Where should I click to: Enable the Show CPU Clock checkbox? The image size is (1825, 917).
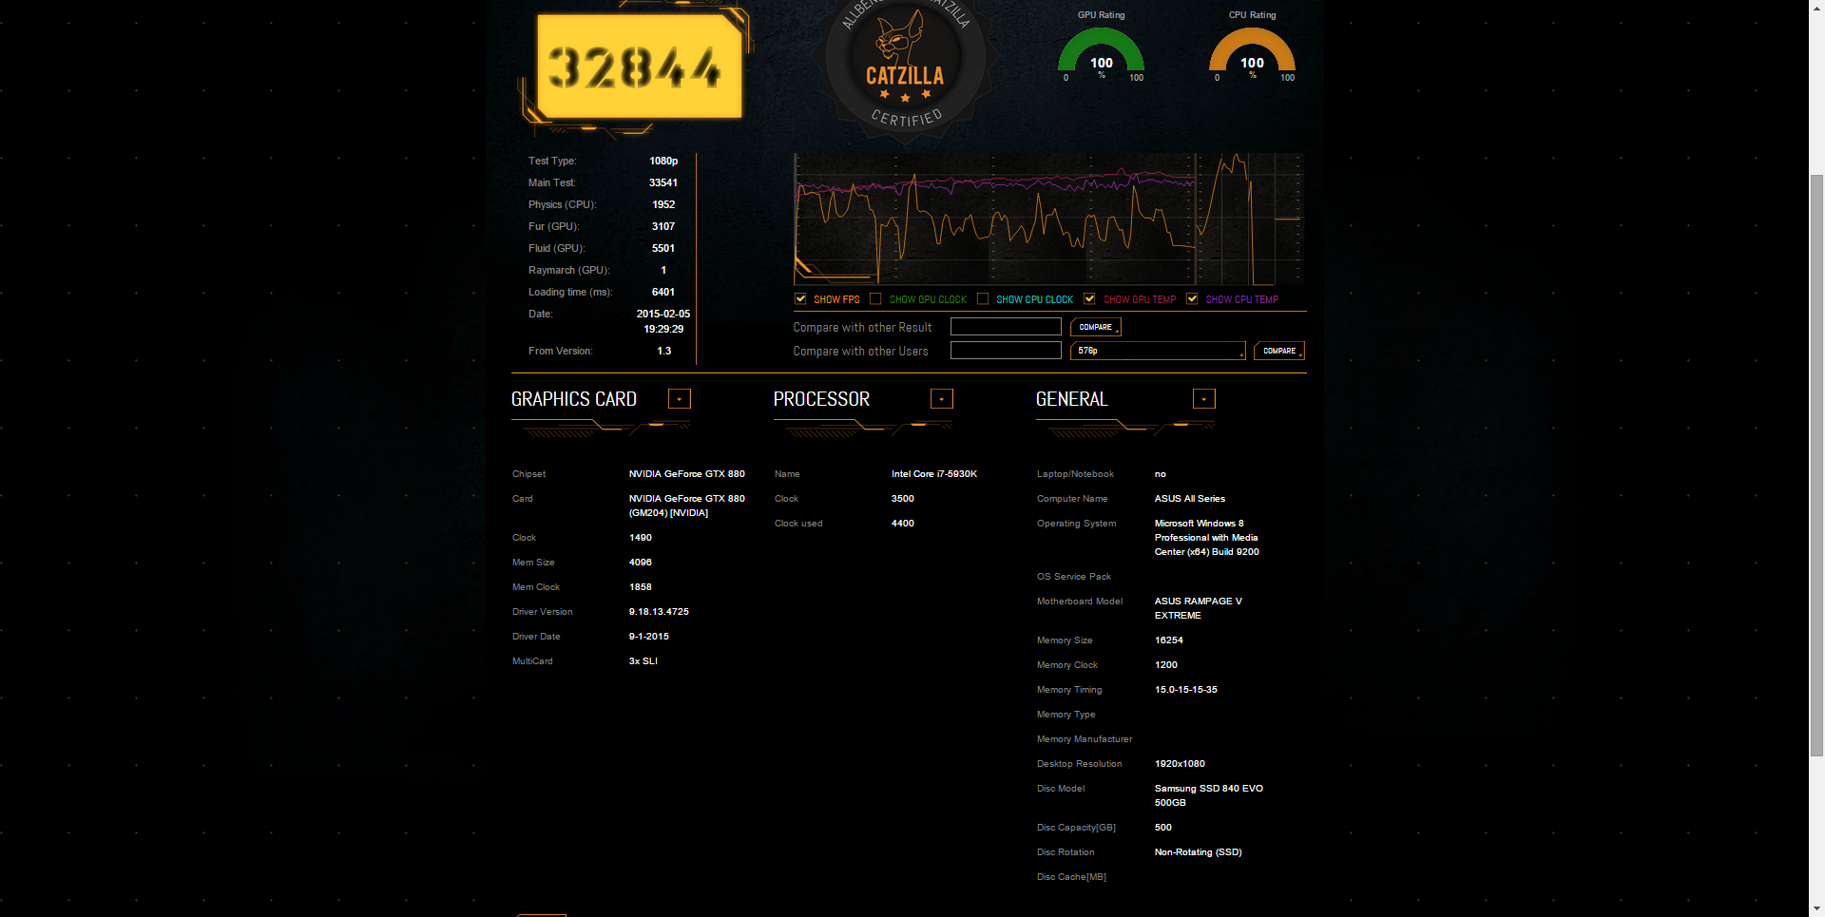[x=983, y=299]
